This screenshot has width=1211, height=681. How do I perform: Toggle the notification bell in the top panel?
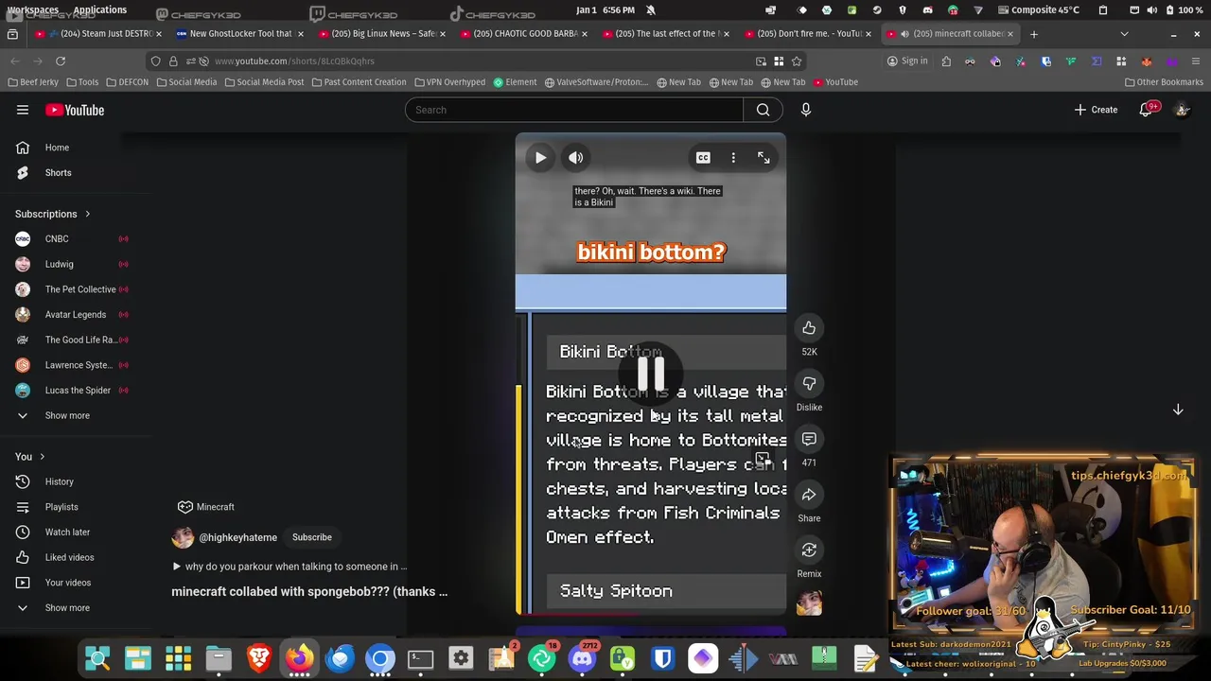[651, 9]
